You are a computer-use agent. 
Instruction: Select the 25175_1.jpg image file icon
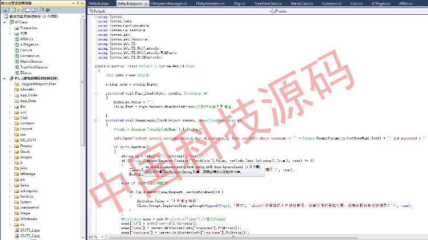(x=17, y=230)
